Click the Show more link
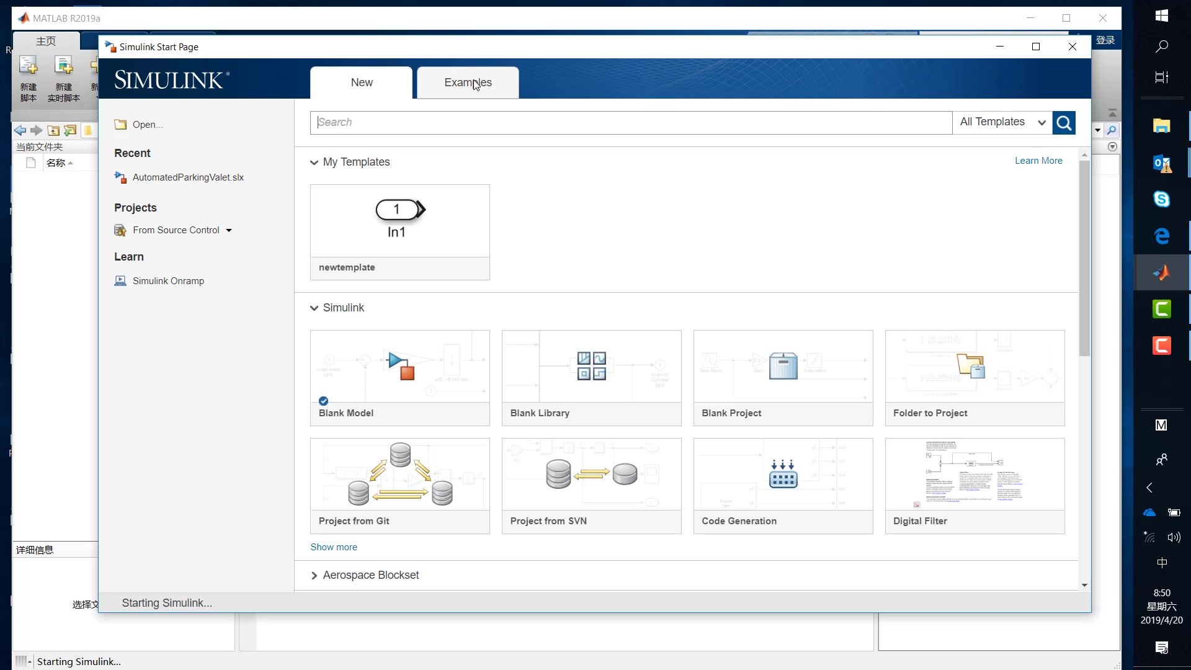Image resolution: width=1191 pixels, height=670 pixels. [334, 547]
